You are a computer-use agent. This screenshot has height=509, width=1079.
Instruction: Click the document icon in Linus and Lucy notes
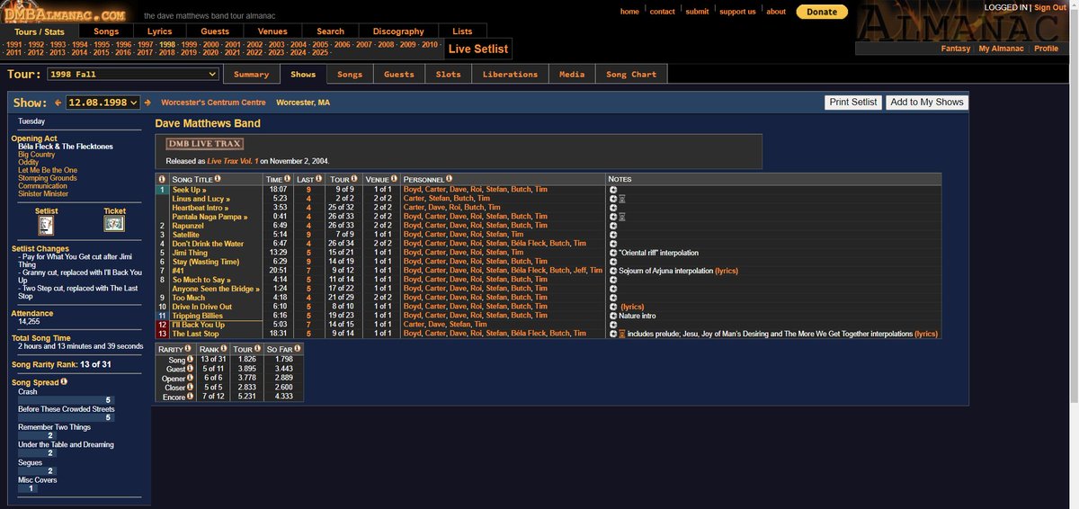(x=622, y=199)
